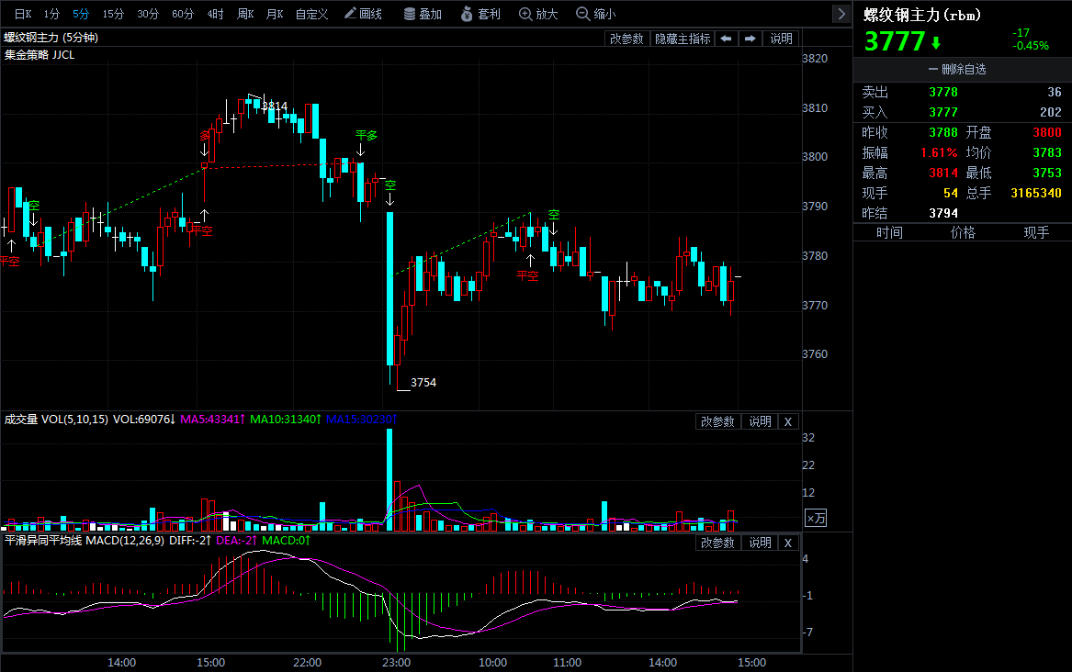Remove from watchlist via 删除自选
The width and height of the screenshot is (1072, 672).
coord(963,70)
